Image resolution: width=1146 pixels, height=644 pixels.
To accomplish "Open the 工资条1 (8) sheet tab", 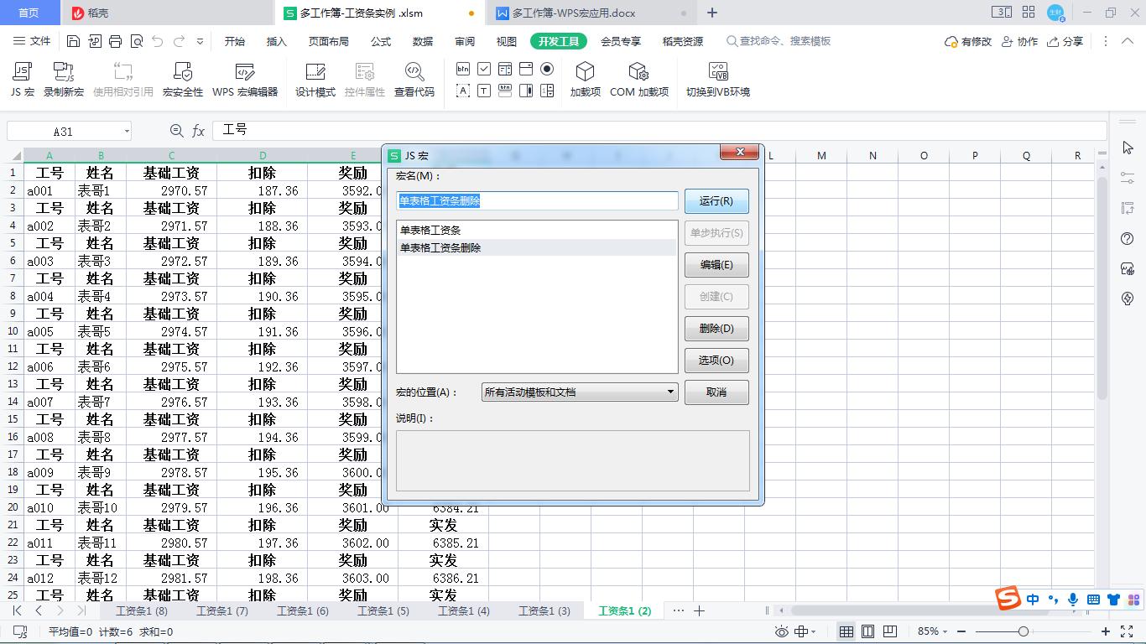I will (x=141, y=611).
